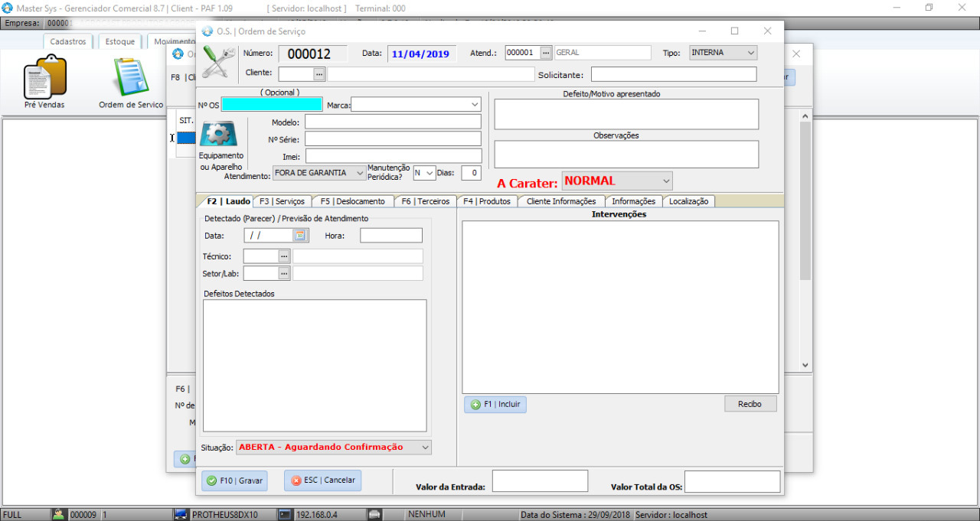
Task: Click the Imei input field
Action: (393, 156)
